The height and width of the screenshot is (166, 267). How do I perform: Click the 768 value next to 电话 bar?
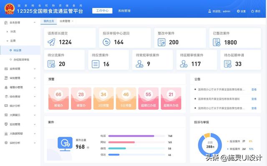pos(170,136)
